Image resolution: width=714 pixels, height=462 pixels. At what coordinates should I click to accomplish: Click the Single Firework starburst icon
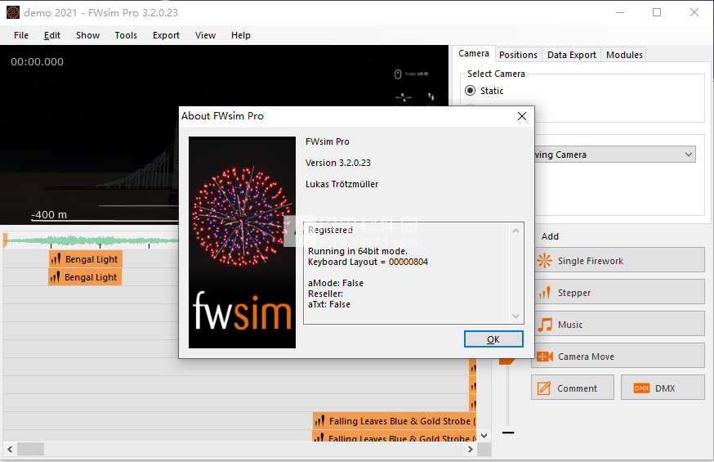[544, 261]
